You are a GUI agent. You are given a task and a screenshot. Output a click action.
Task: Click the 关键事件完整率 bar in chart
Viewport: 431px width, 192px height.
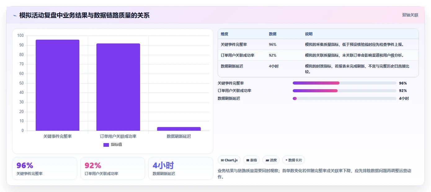57,85
